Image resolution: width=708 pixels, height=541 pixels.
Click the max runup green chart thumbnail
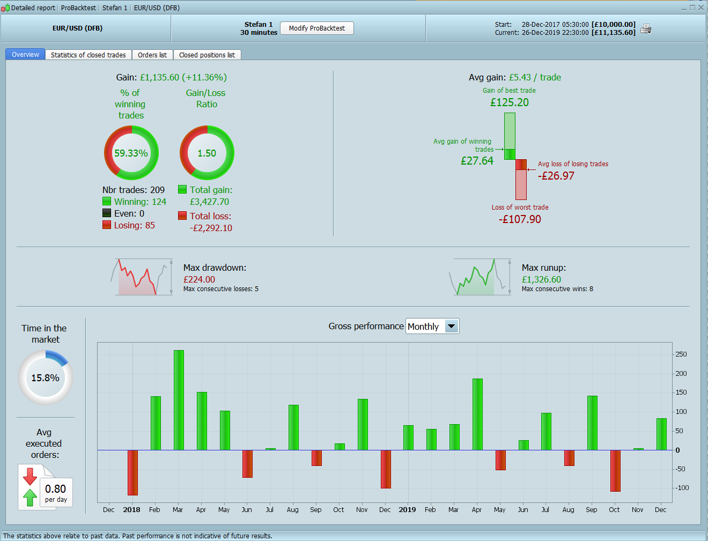click(481, 277)
